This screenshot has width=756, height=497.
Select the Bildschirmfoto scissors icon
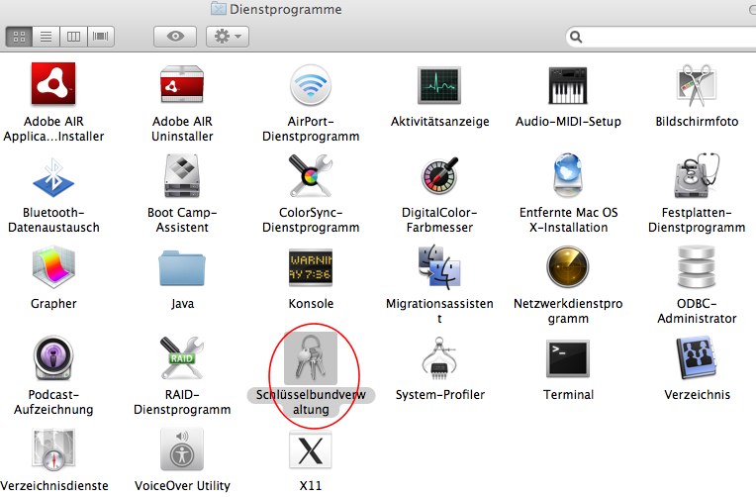point(697,85)
